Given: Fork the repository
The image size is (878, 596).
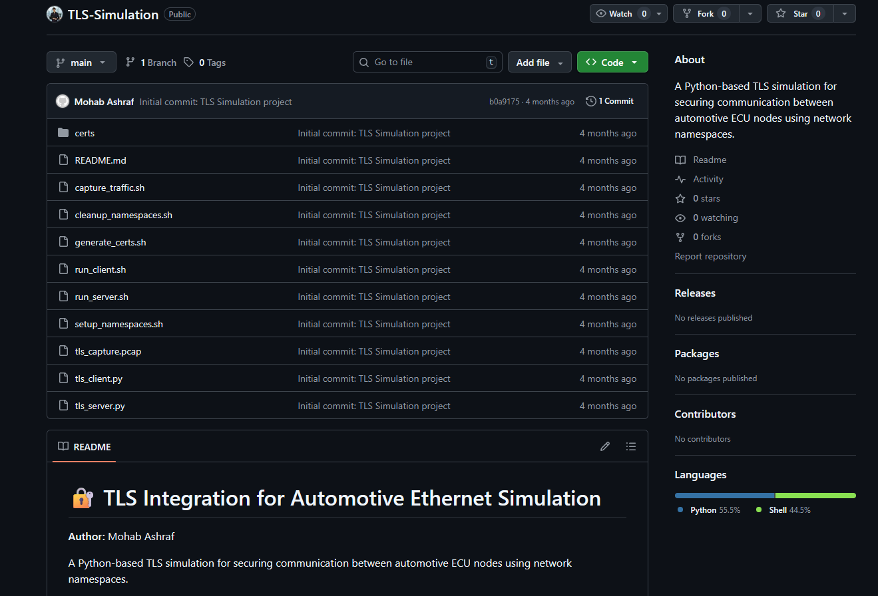Looking at the screenshot, I should tap(705, 13).
